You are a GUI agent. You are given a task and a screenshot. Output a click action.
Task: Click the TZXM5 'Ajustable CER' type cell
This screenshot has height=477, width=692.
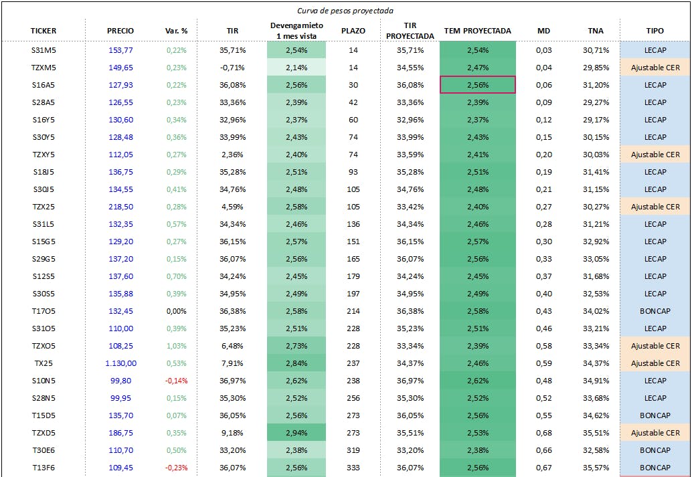[655, 68]
